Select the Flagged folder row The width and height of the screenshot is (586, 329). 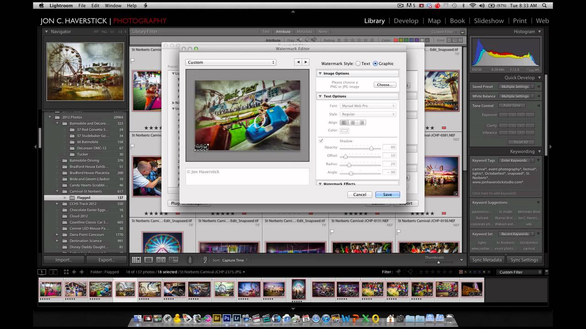coord(85,198)
